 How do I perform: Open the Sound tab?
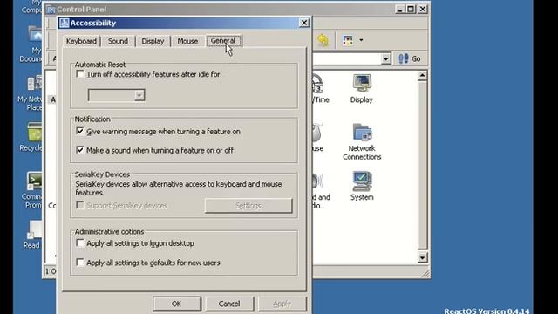pyautogui.click(x=118, y=41)
